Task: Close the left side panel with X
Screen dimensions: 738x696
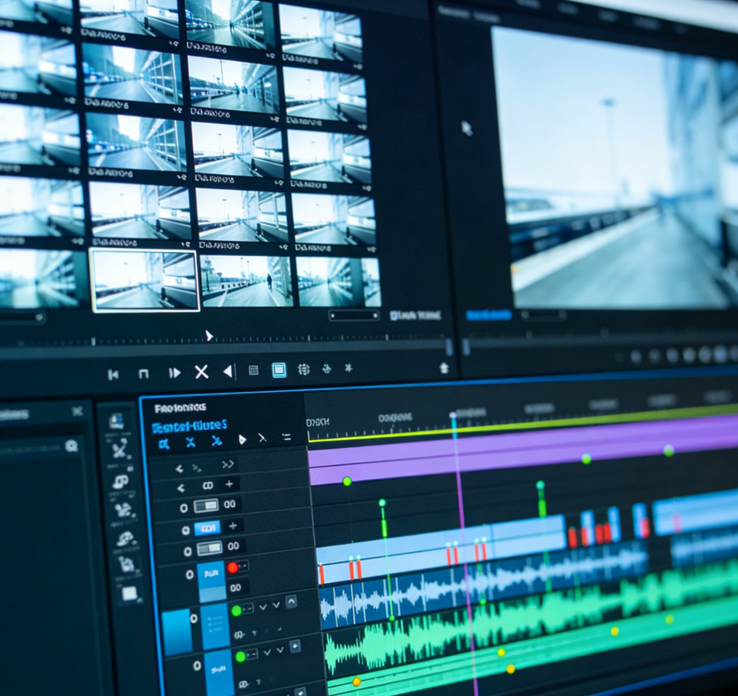Action: (77, 411)
